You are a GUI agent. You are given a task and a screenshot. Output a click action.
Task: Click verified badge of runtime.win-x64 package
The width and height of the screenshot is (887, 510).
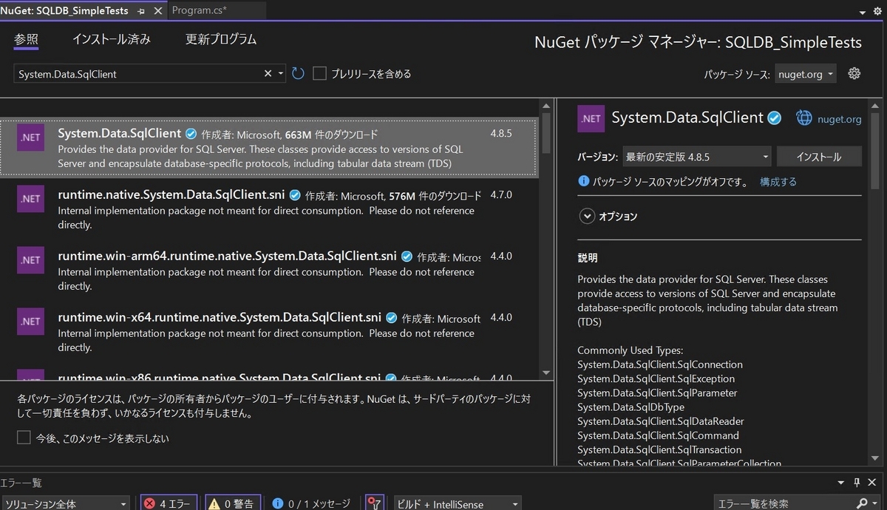click(391, 319)
